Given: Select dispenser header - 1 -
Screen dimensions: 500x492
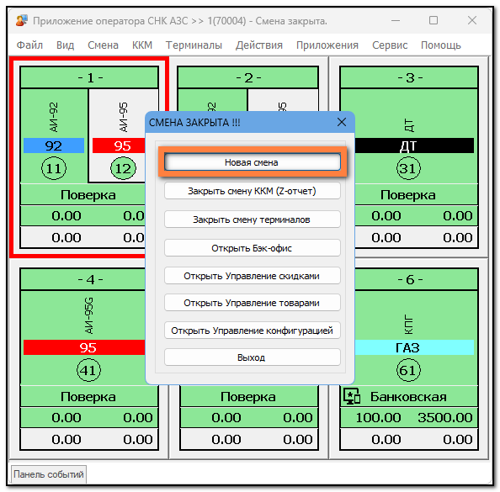Looking at the screenshot, I should [x=89, y=77].
